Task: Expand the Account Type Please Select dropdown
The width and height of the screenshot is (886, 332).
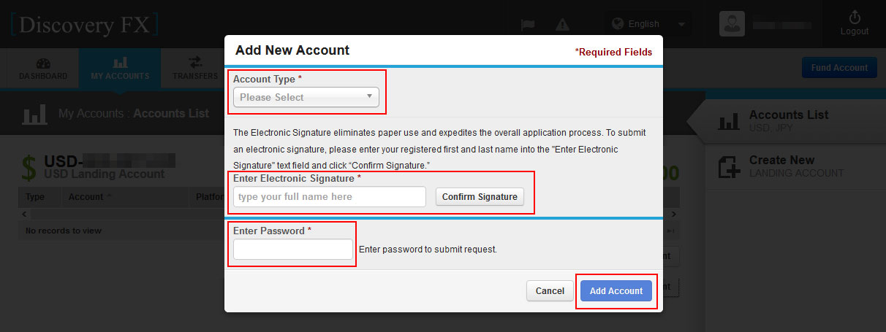Action: [x=306, y=97]
